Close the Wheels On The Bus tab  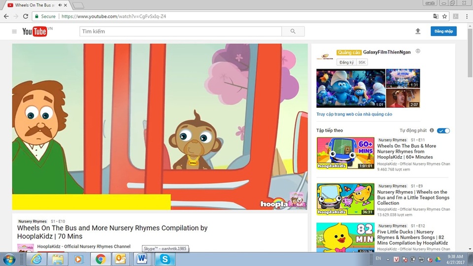(x=66, y=5)
